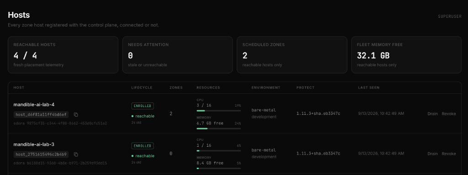The width and height of the screenshot is (468, 175).
Task: Click the ENROLLED badge of mandible-ai-lab-4
Action: [143, 106]
